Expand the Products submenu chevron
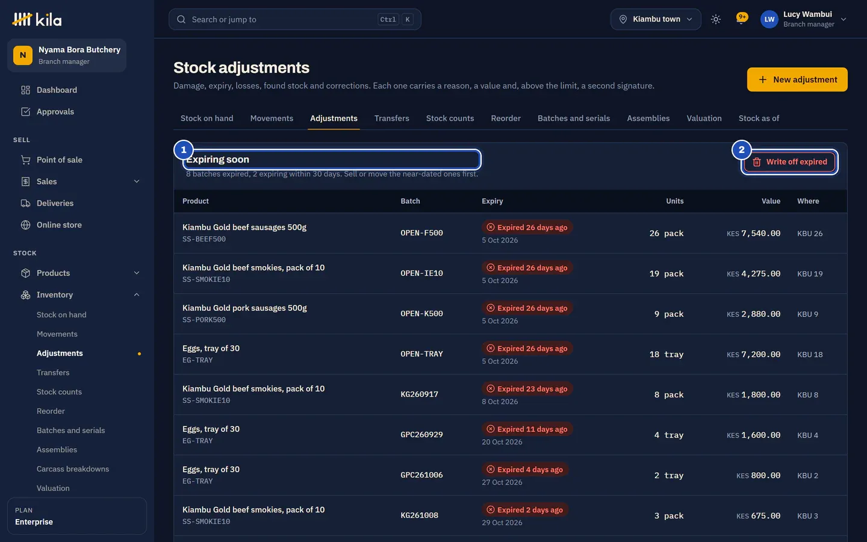The image size is (867, 542). 137,273
